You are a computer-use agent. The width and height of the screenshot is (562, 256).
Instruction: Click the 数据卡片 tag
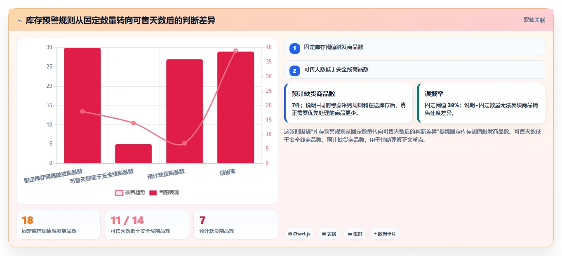(x=385, y=234)
